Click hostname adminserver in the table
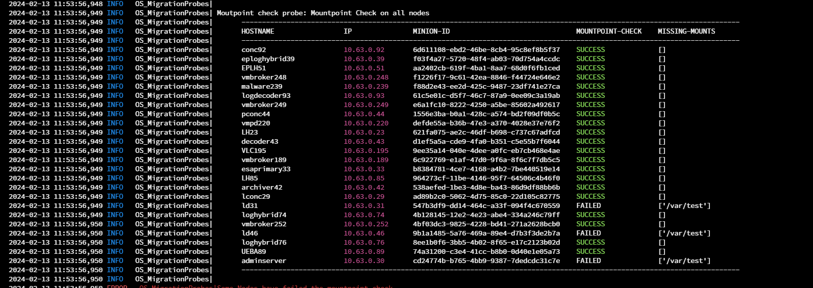The width and height of the screenshot is (813, 288). [x=264, y=260]
